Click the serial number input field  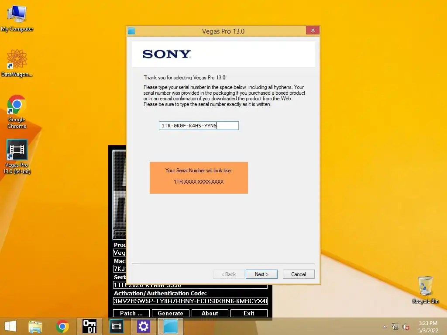coord(199,126)
